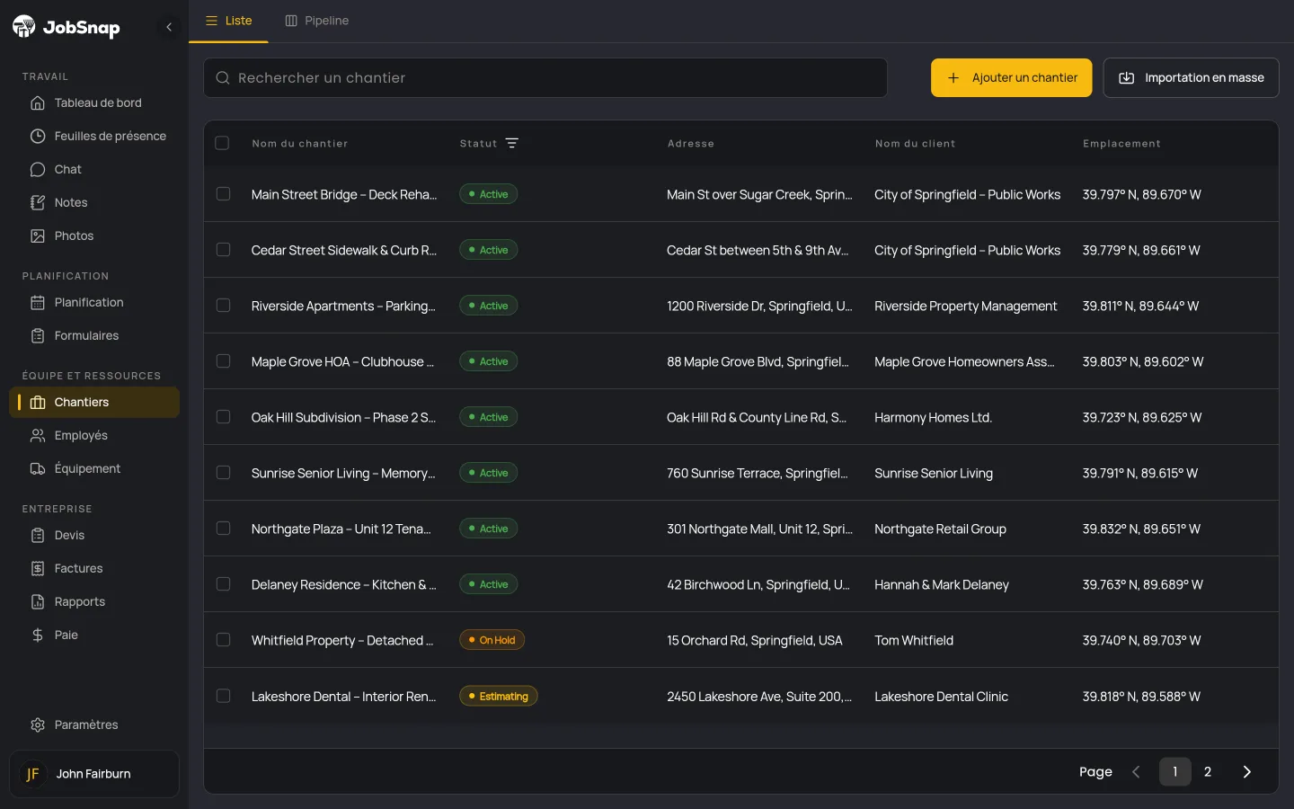Click the Pipeline tab's board icon
1294x809 pixels.
click(291, 21)
